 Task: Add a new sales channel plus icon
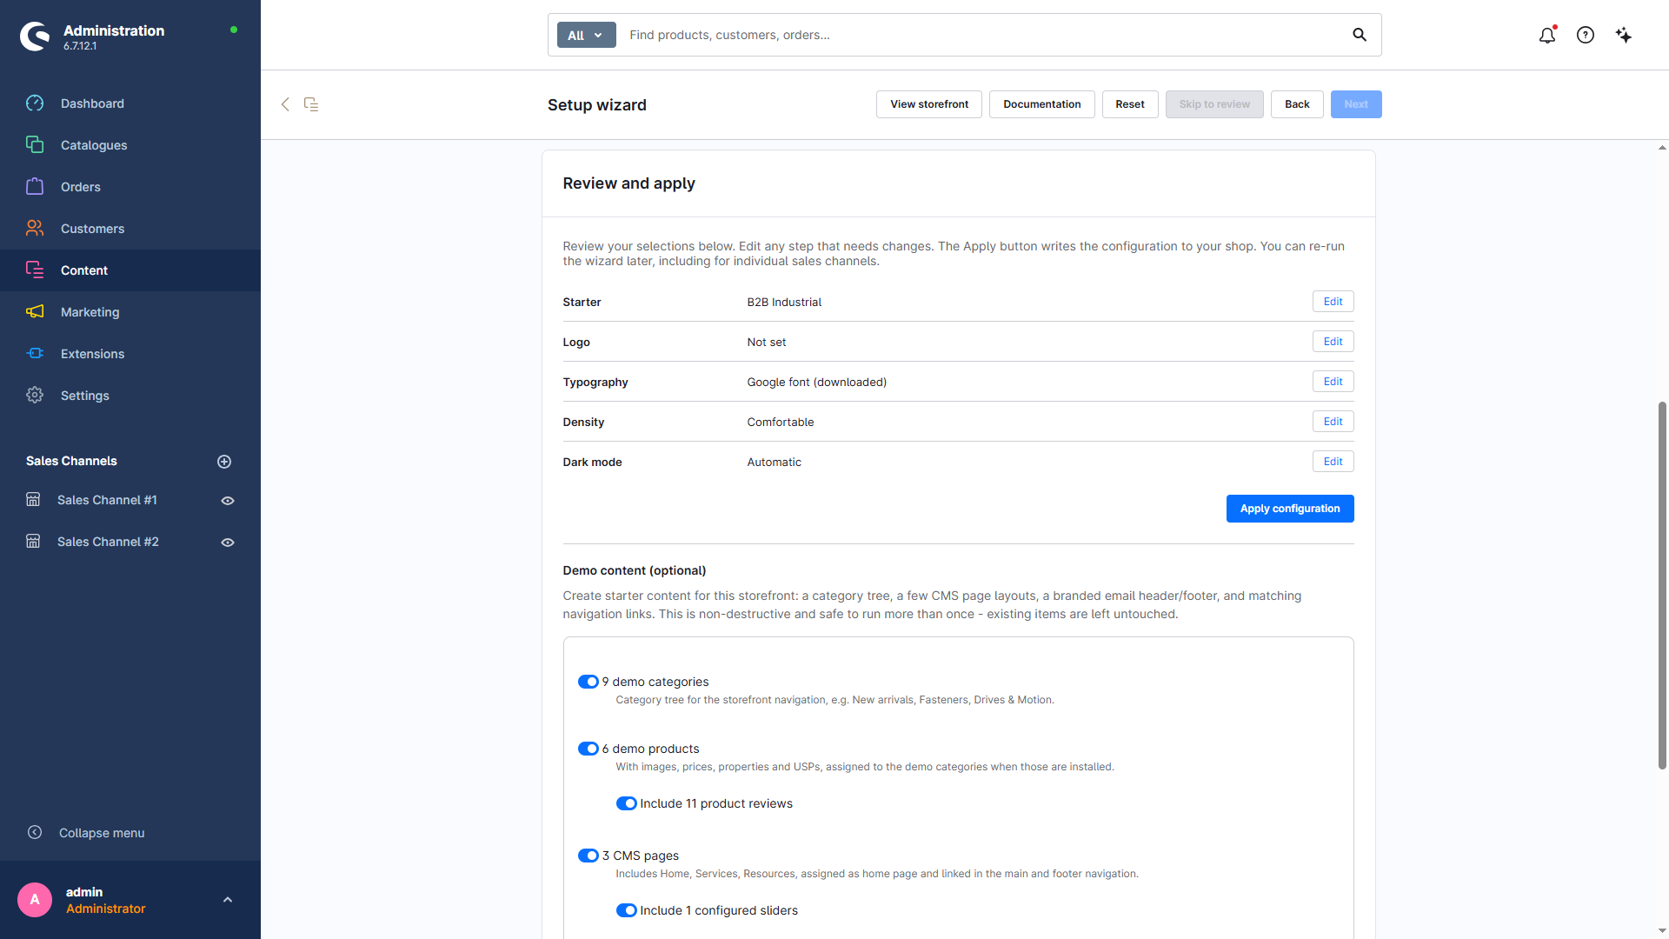[x=224, y=462]
